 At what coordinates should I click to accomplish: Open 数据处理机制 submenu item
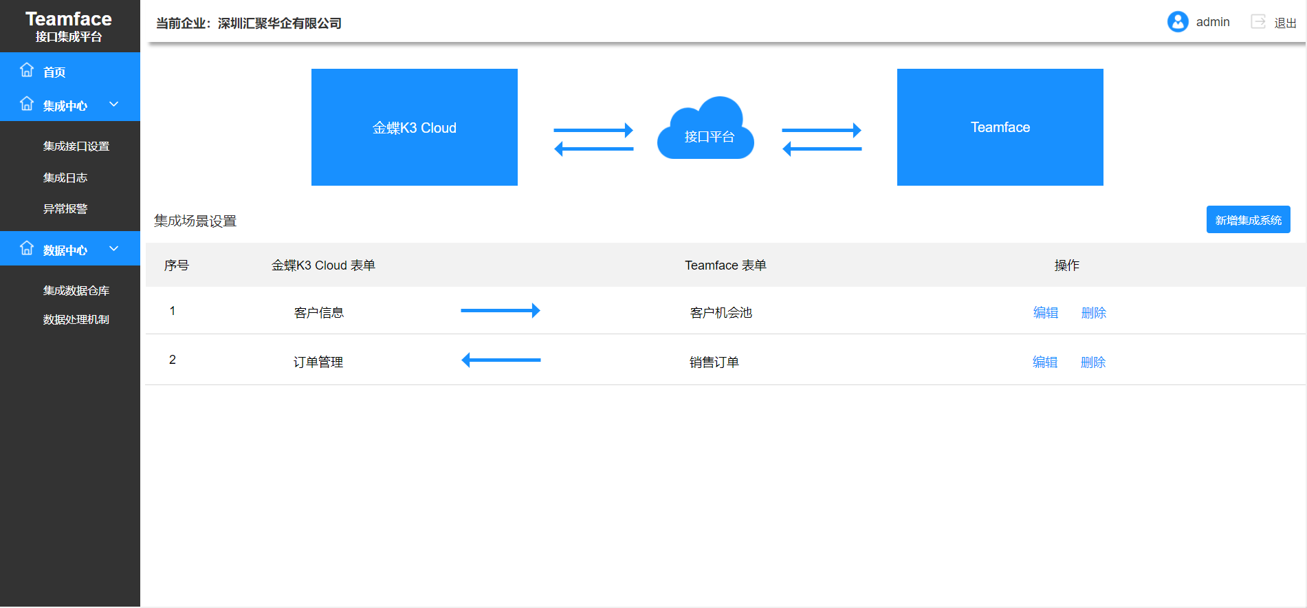[x=76, y=320]
